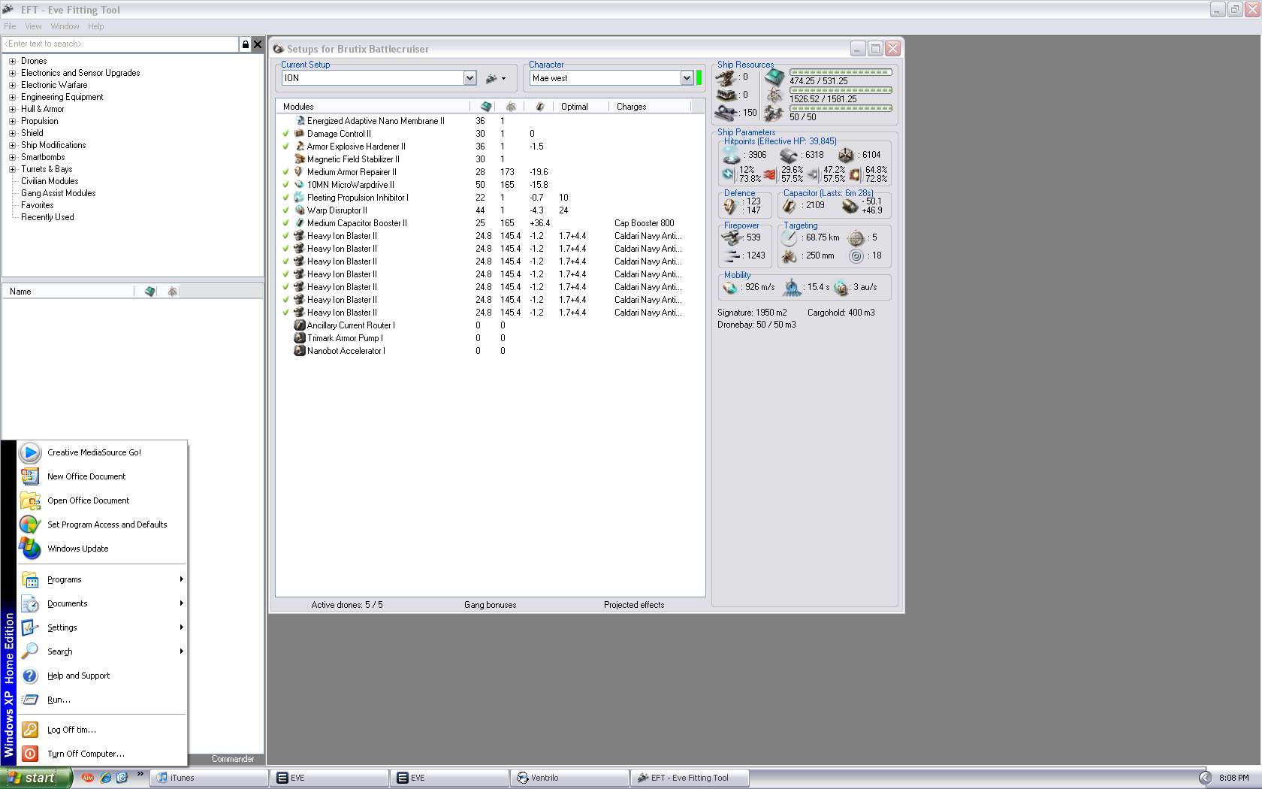This screenshot has height=789, width=1262.
Task: Click the max velocity icon showing 926 m/s
Action: pyautogui.click(x=730, y=287)
